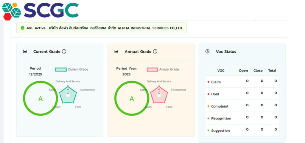Select the Claim row in VOC table
The height and width of the screenshot is (143, 305).
click(x=216, y=82)
